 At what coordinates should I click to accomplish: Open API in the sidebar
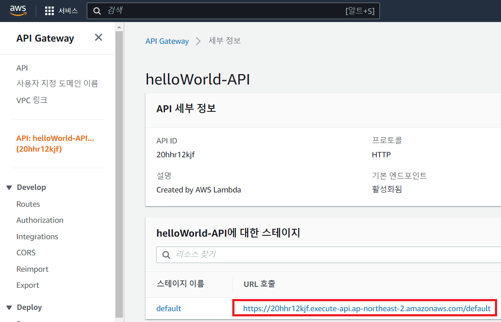tap(22, 68)
